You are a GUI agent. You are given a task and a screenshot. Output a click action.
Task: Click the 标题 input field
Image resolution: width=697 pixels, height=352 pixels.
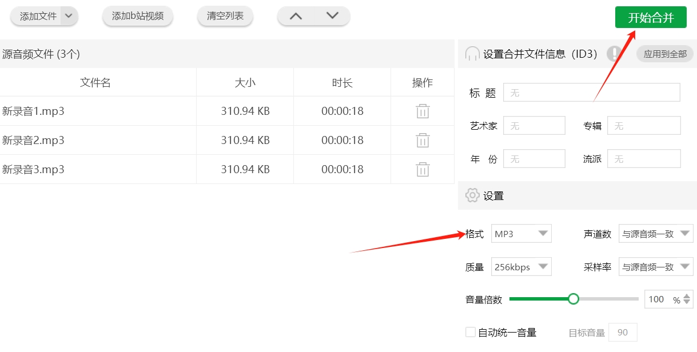592,93
